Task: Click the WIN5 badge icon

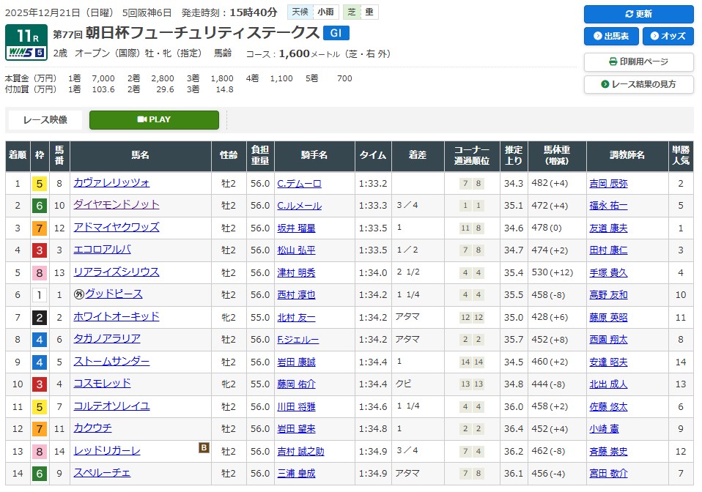Action: [26, 53]
